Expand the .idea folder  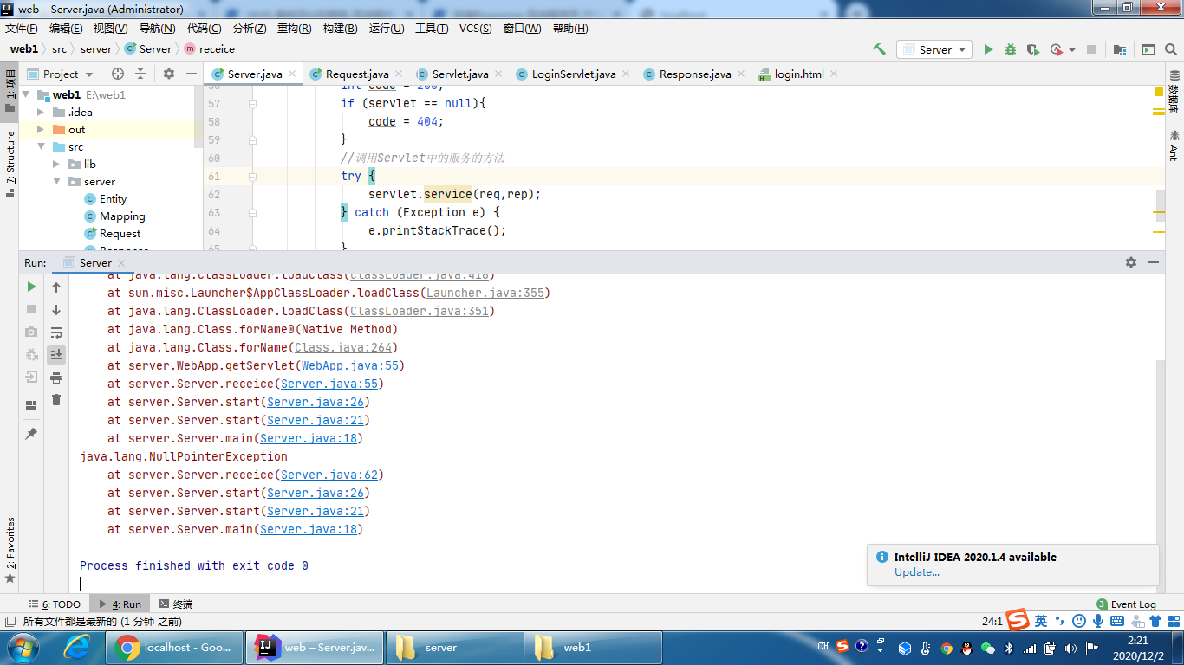click(41, 112)
